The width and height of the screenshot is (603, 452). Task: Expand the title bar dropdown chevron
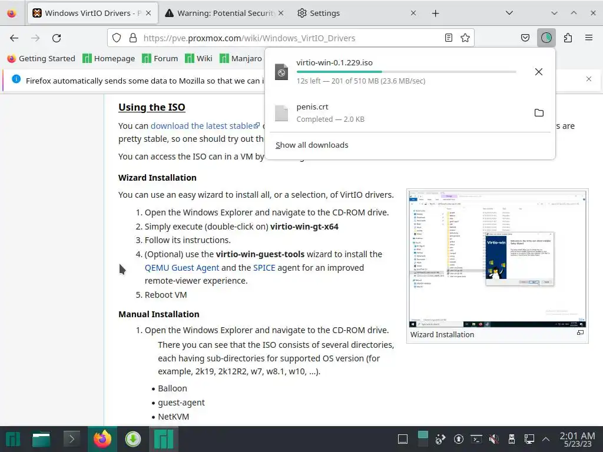[554, 13]
